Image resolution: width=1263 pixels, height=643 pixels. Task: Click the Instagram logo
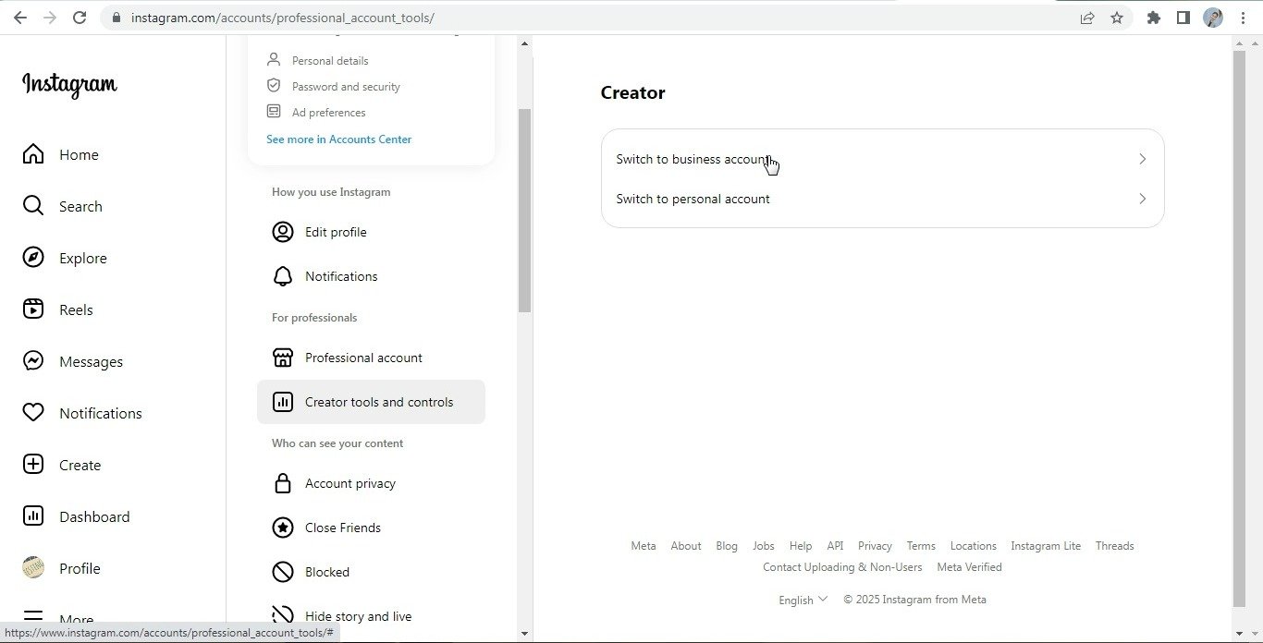[x=69, y=85]
